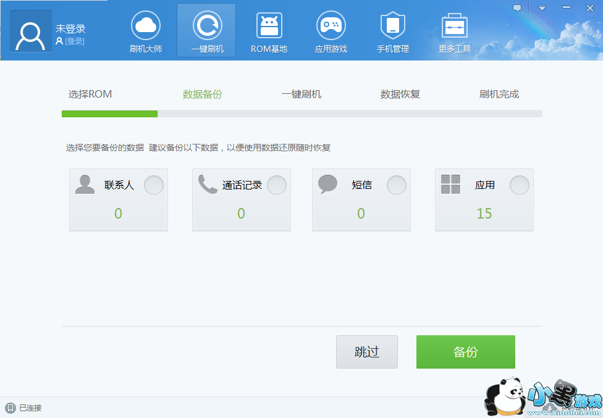This screenshot has height=418, width=603.
Task: Enable the 短信 backup selection circle
Action: [x=396, y=185]
